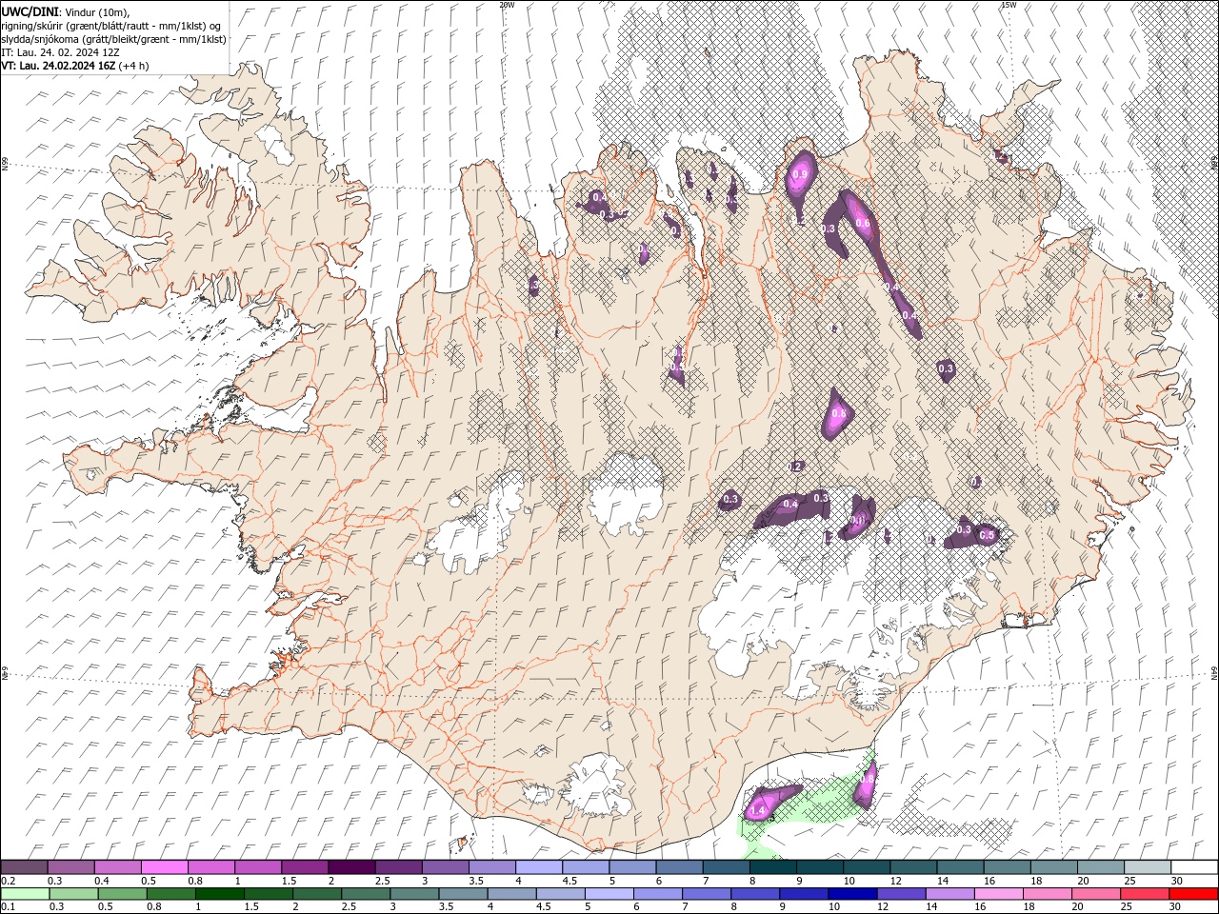
Task: Click the '0.9' precipitation value on the map
Action: point(800,174)
